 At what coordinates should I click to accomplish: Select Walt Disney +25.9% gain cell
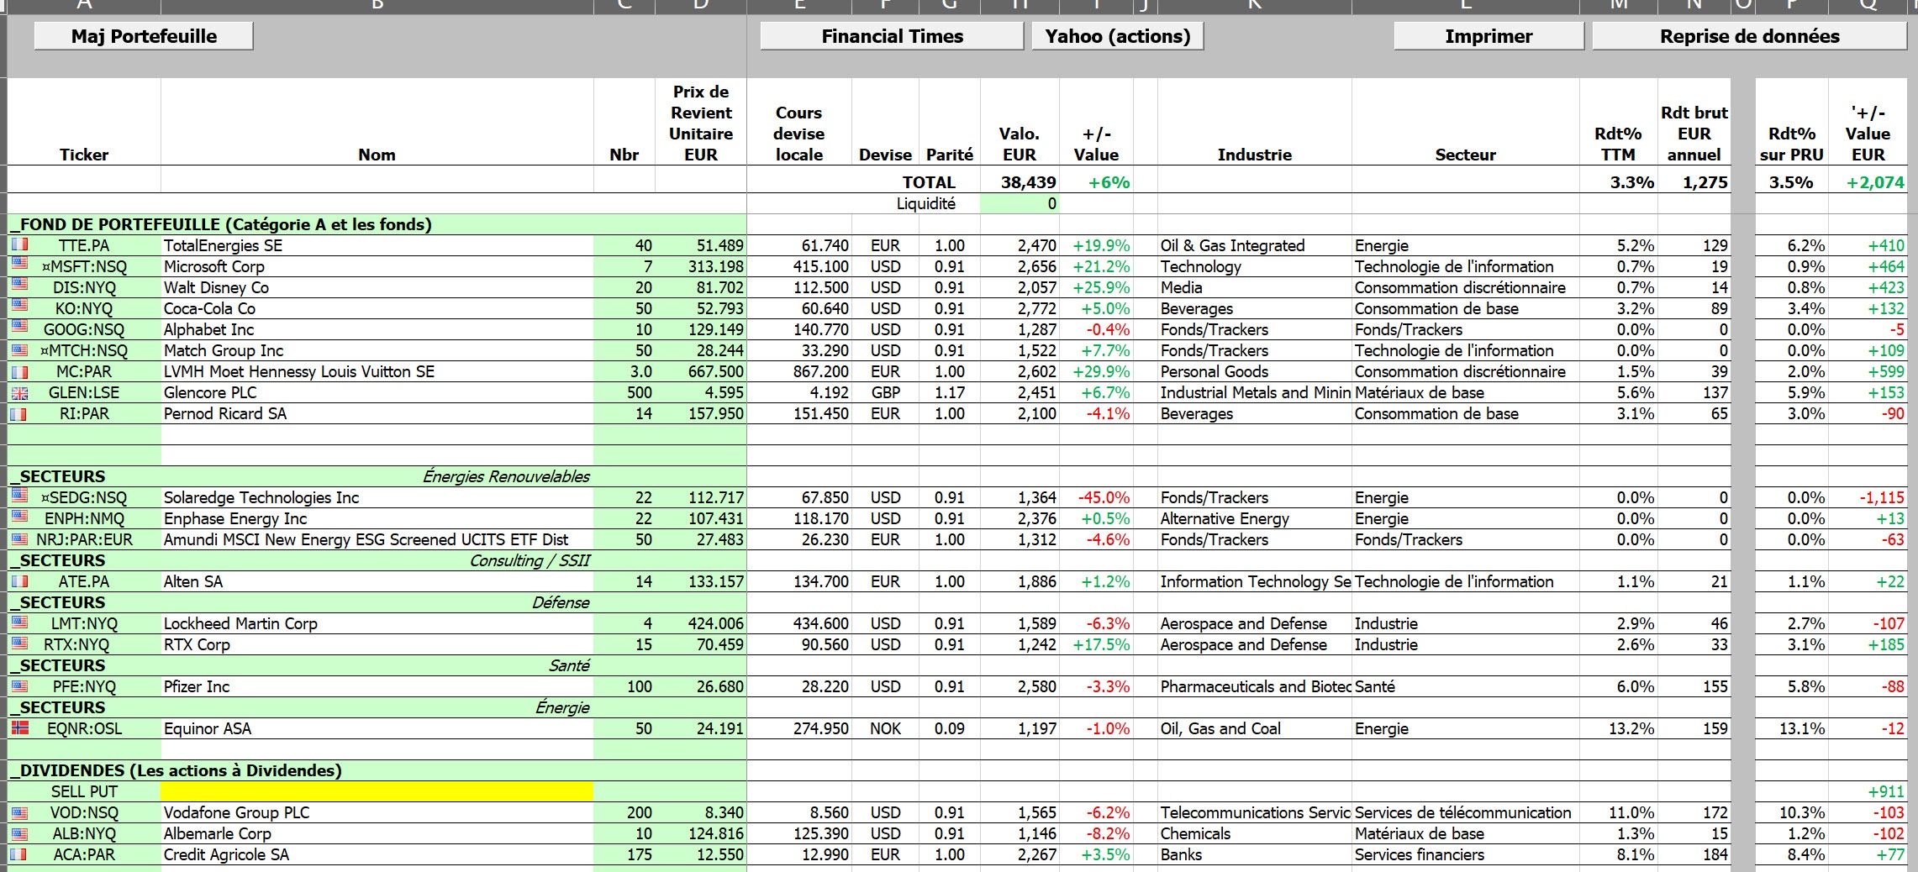tap(1096, 287)
